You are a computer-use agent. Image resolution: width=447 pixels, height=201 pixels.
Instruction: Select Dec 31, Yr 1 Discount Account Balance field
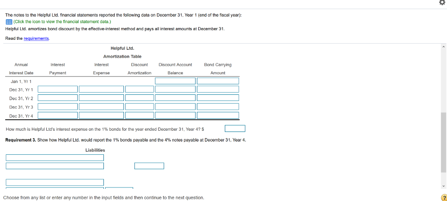coord(175,89)
